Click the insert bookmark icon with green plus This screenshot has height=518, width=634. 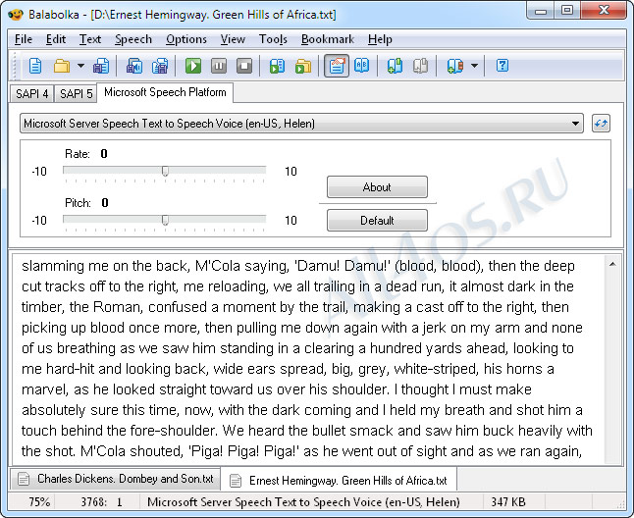[395, 66]
